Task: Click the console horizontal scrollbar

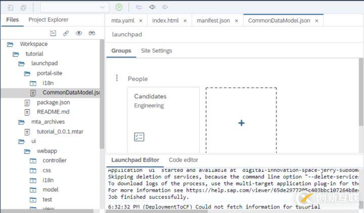Action: click(157, 211)
